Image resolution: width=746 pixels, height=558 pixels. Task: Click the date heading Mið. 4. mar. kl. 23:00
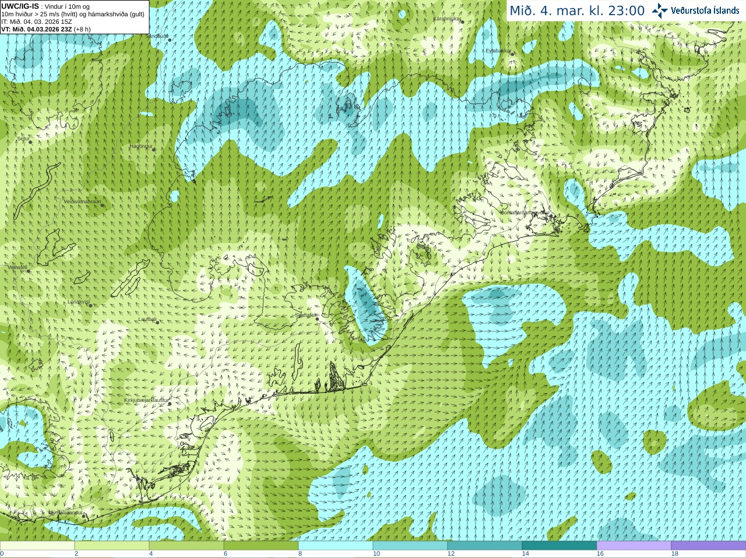[577, 10]
